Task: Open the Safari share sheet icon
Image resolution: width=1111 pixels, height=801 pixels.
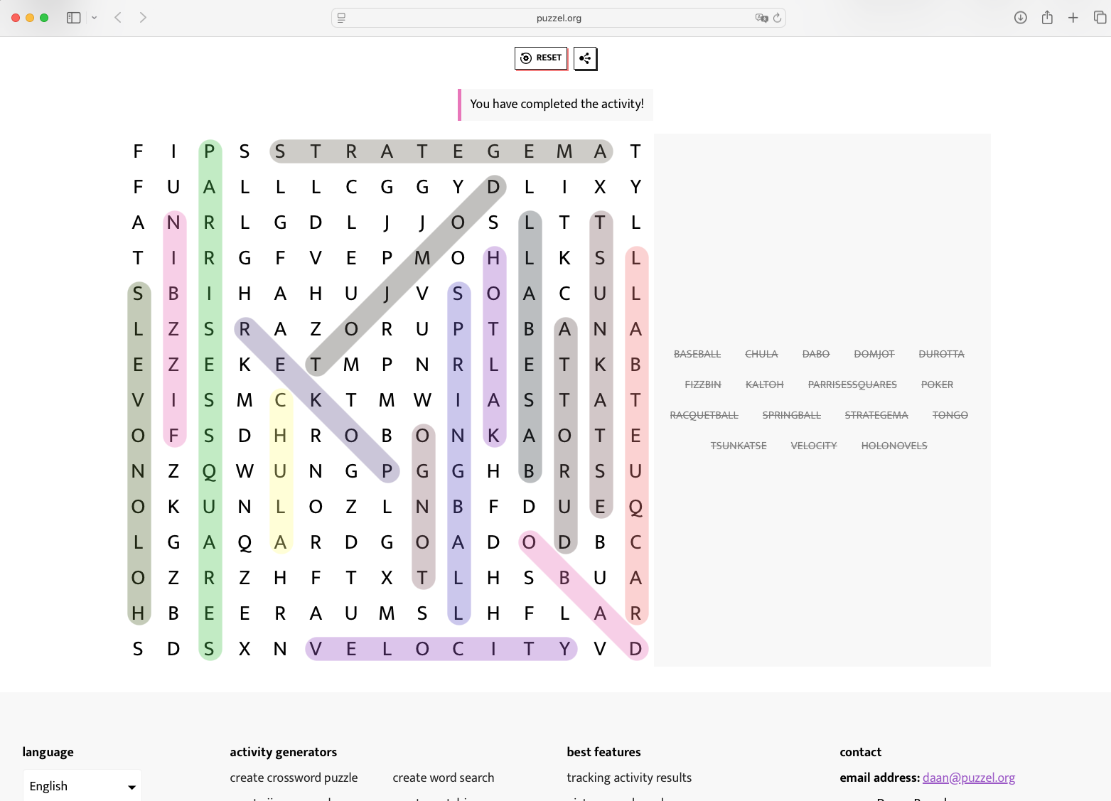Action: 1047,18
